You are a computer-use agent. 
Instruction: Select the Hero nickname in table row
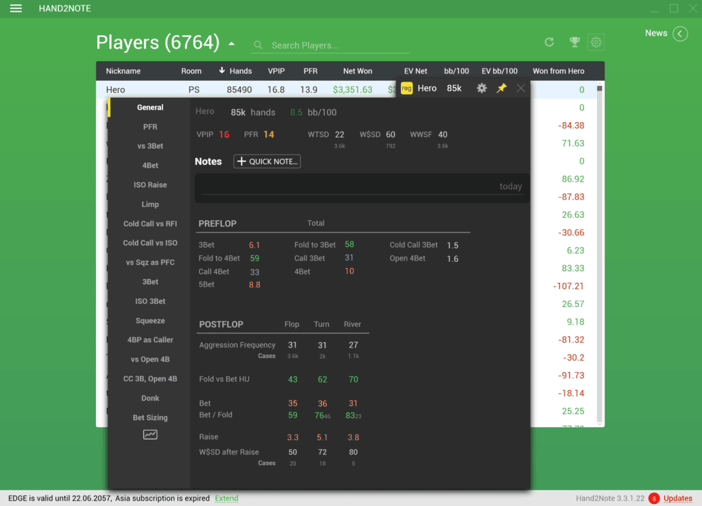pyautogui.click(x=115, y=90)
